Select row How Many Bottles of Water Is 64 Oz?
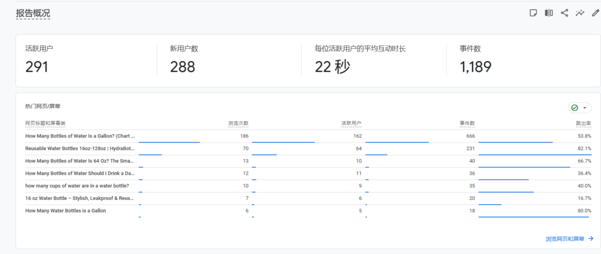The height and width of the screenshot is (254, 601). point(308,161)
